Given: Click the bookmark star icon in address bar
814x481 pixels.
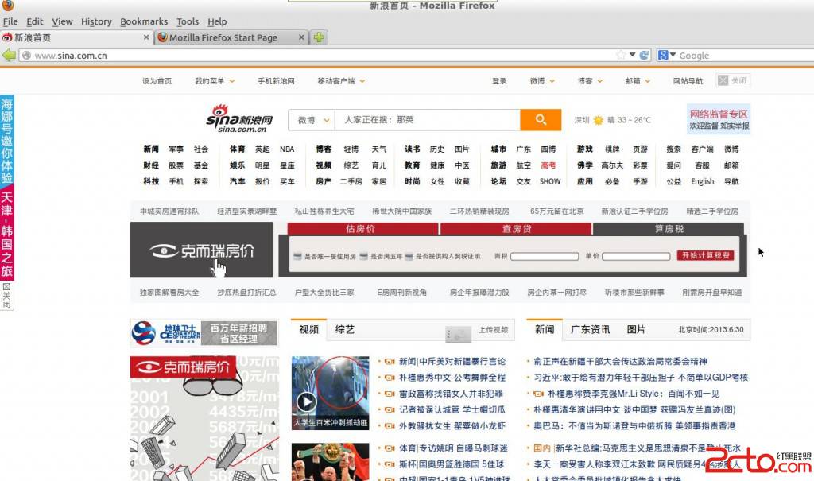Looking at the screenshot, I should pyautogui.click(x=621, y=55).
